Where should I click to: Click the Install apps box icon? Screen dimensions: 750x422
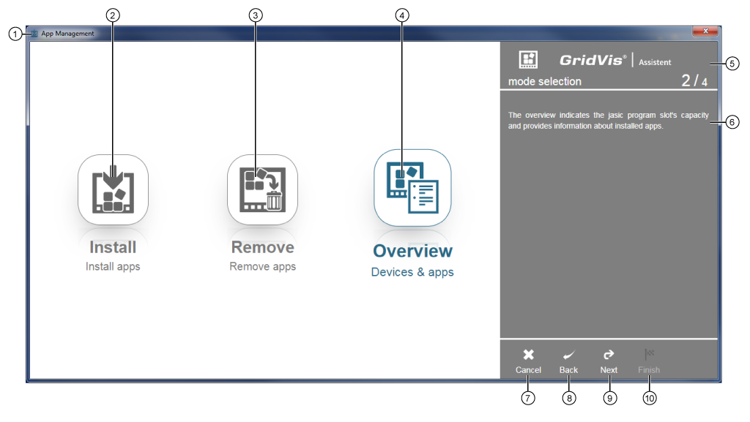113,189
